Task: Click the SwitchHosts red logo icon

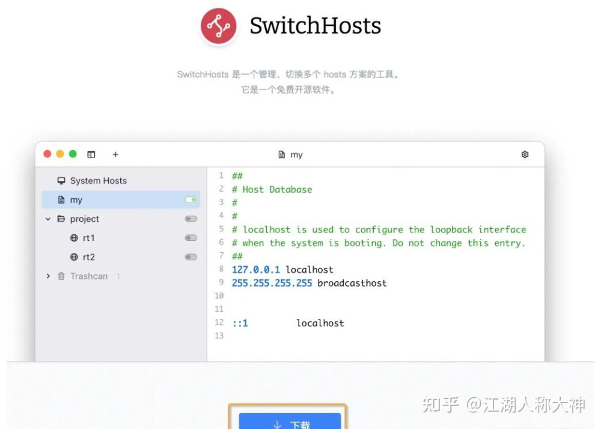Action: 218,26
